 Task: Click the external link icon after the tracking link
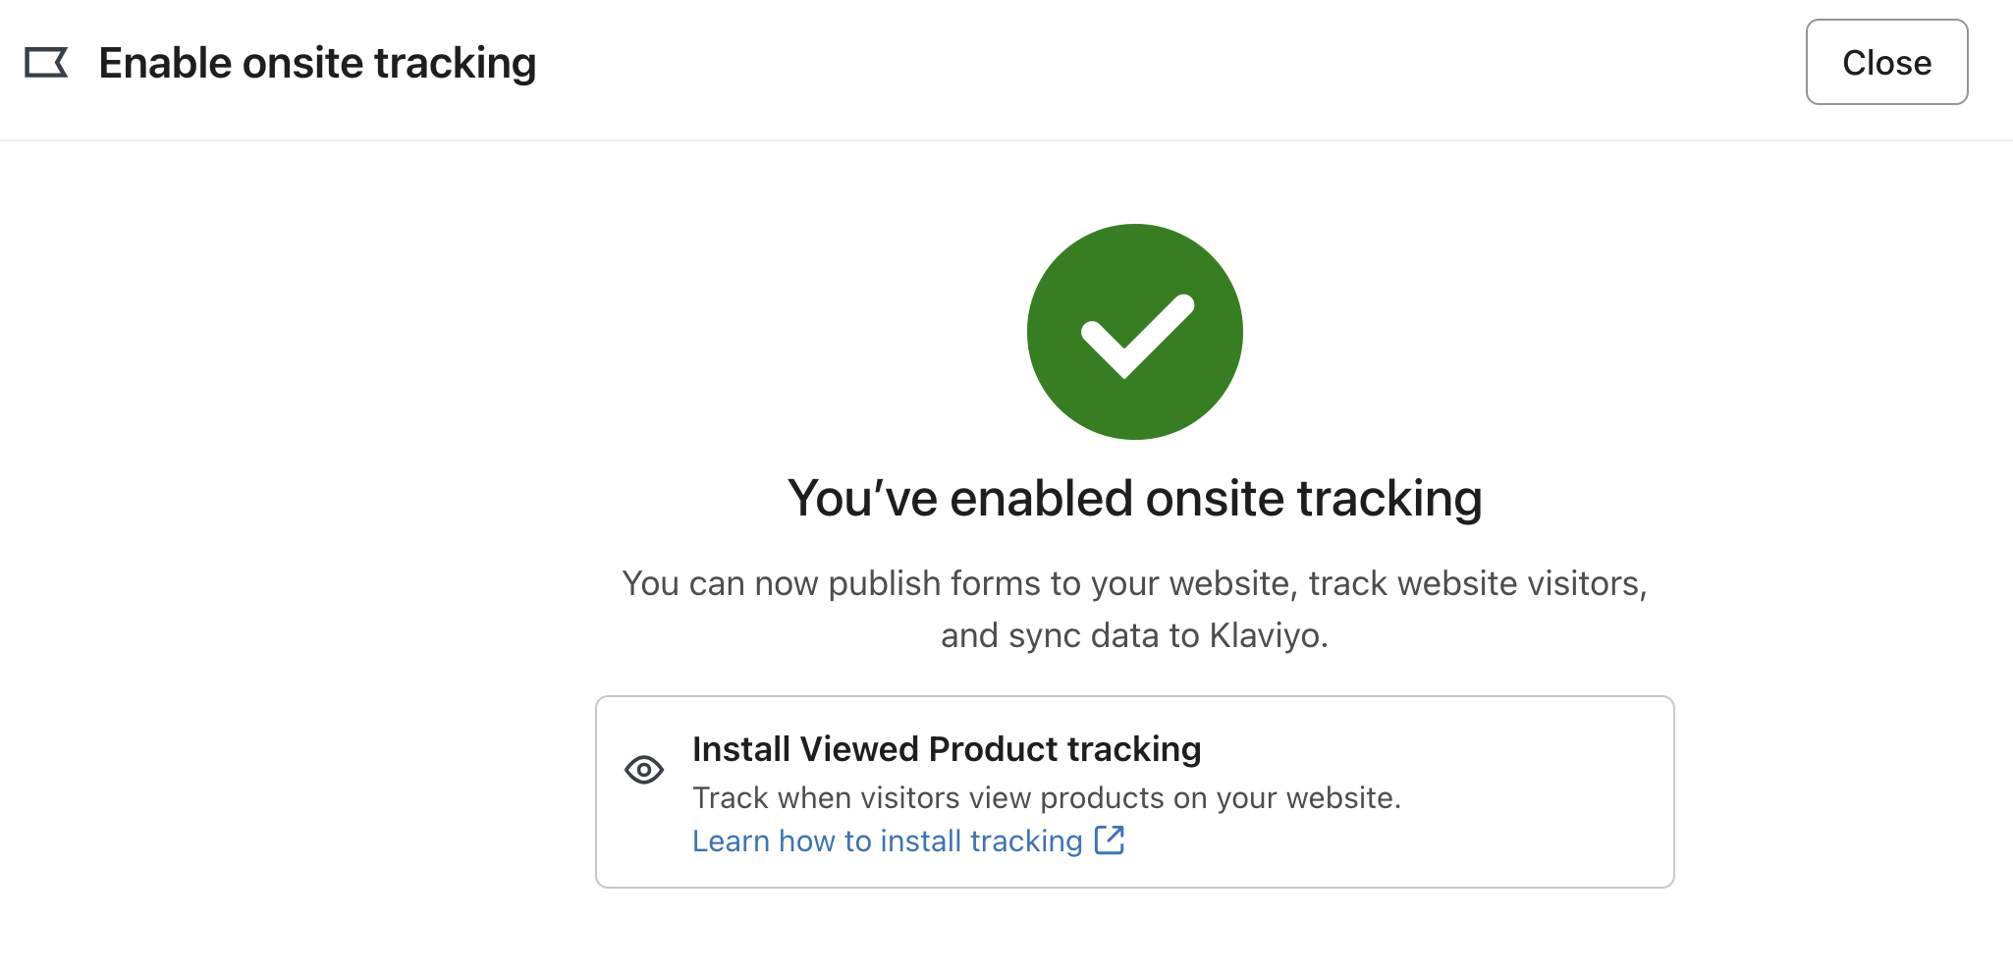1112,840
